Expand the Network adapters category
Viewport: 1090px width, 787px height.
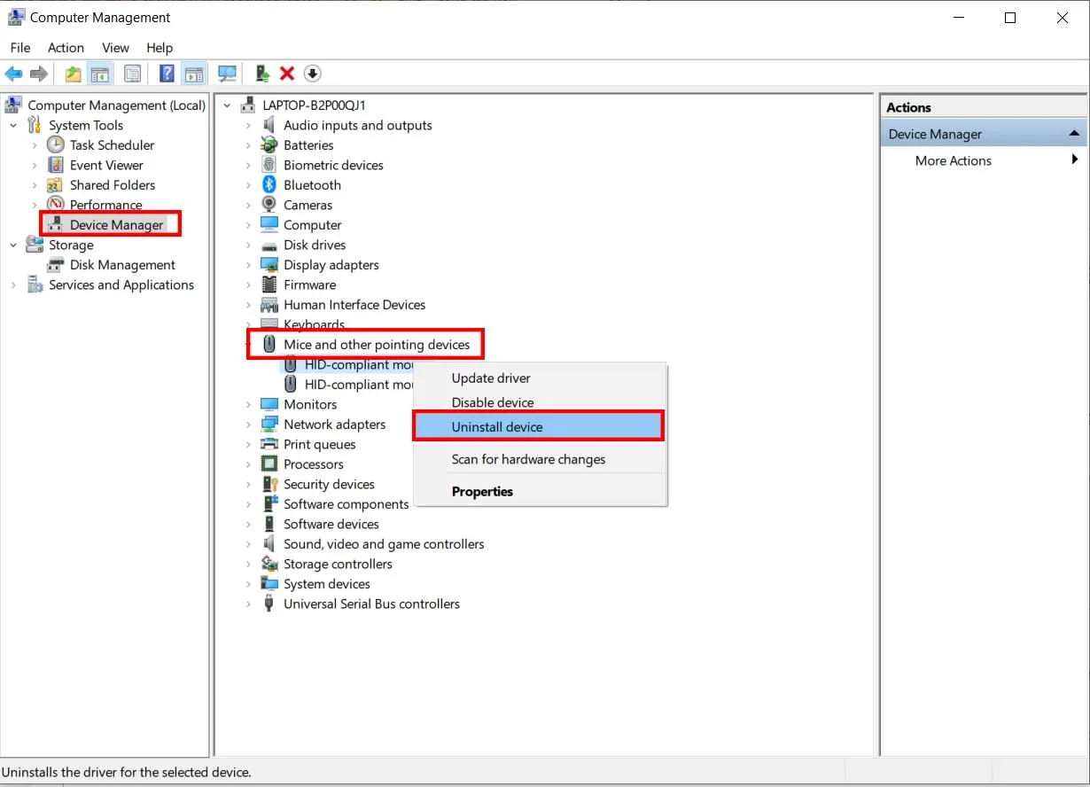click(x=249, y=424)
